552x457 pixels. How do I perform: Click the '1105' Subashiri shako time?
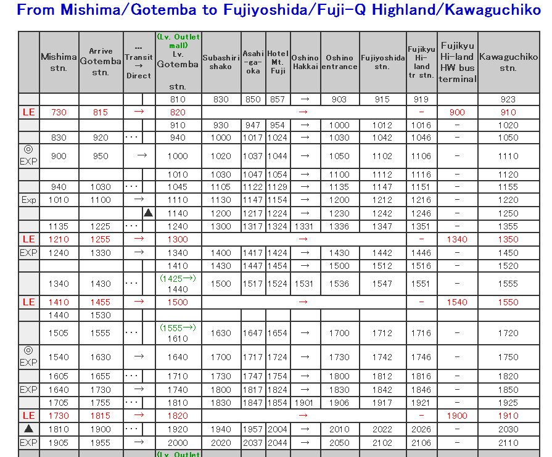click(x=221, y=187)
